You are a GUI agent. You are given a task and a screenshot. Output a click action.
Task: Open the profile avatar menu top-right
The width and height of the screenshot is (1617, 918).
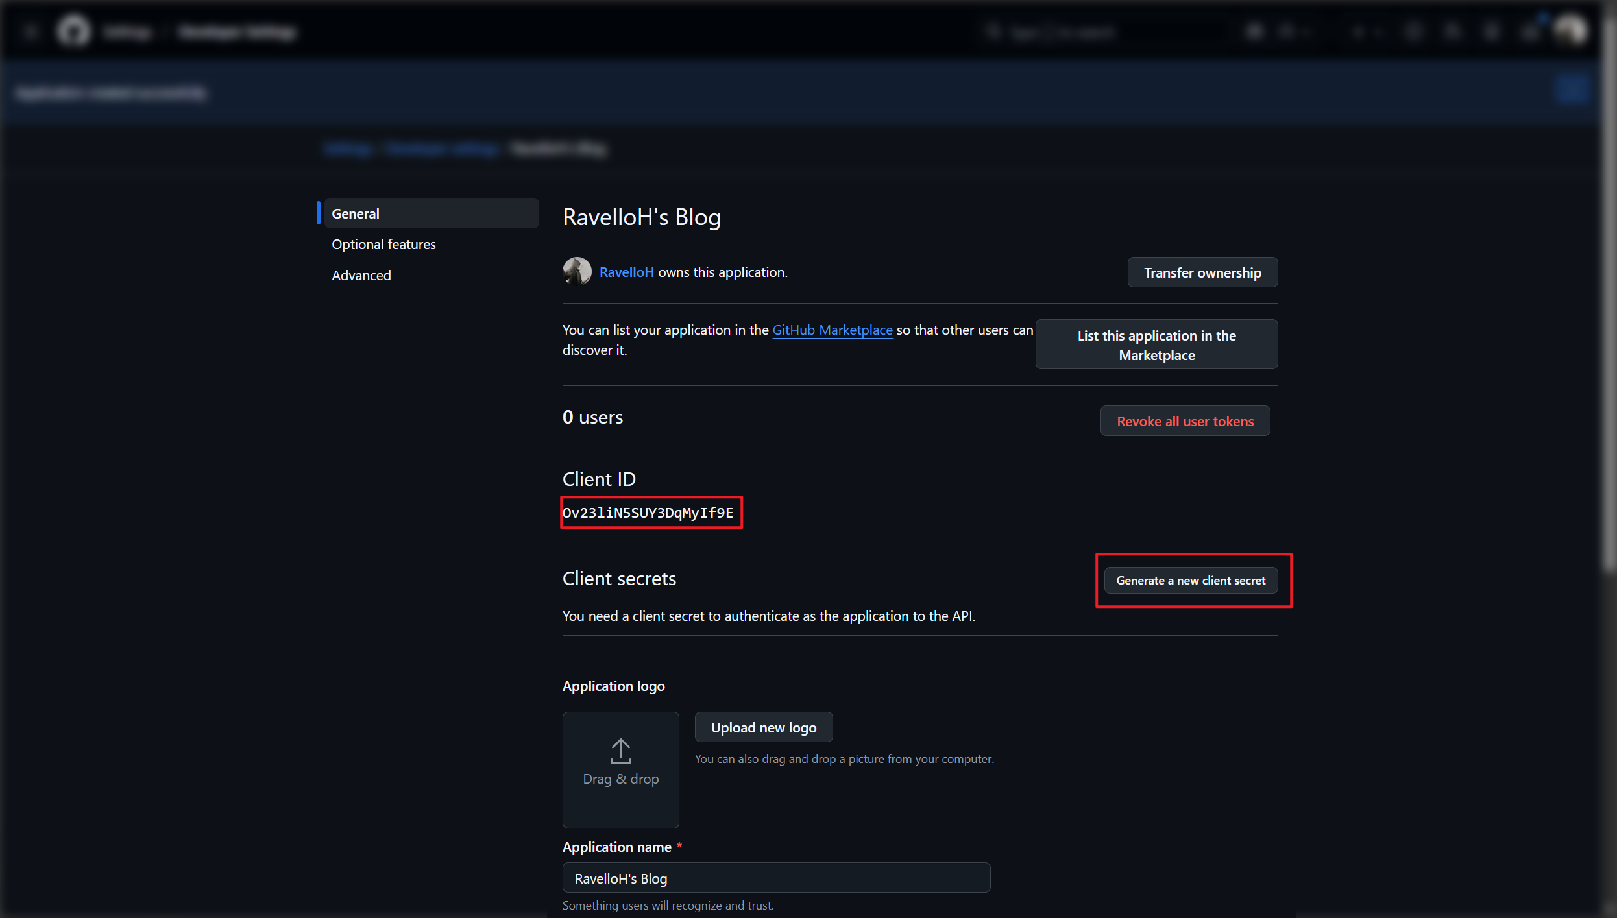point(1570,30)
